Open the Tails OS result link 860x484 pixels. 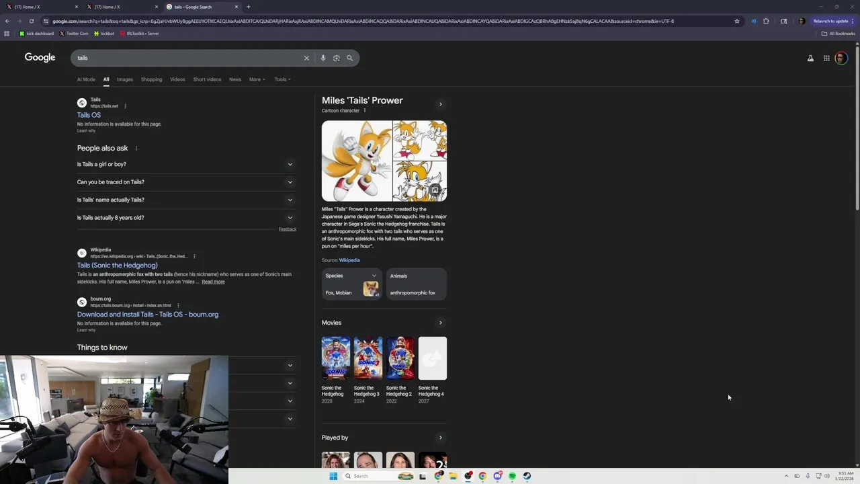(89, 115)
